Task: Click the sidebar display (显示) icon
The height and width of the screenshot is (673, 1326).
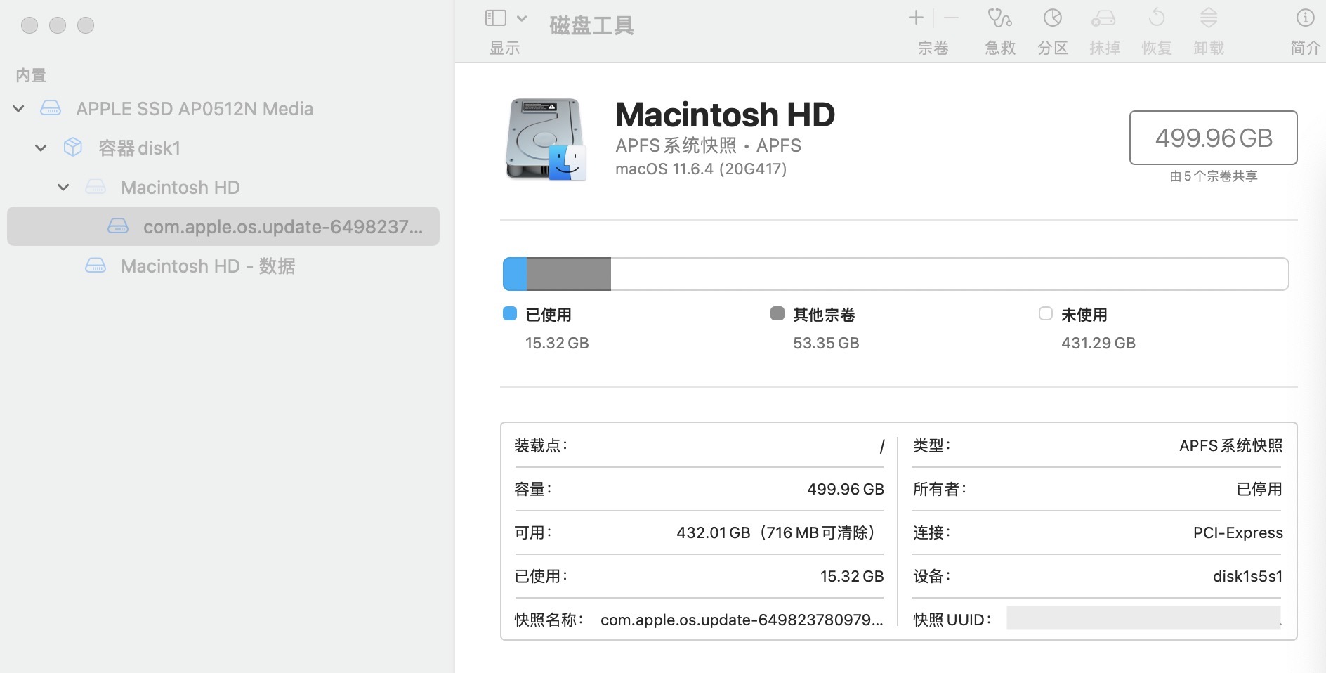Action: point(495,18)
